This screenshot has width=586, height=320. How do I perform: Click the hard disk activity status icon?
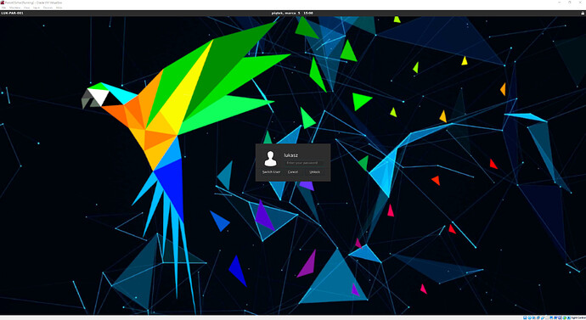pyautogui.click(x=525, y=317)
